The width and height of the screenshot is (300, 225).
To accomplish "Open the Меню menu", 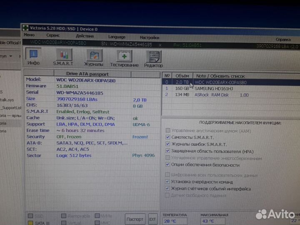I will pos(29,35).
